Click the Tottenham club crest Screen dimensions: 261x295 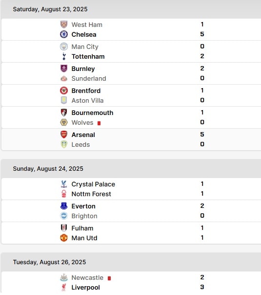(64, 56)
